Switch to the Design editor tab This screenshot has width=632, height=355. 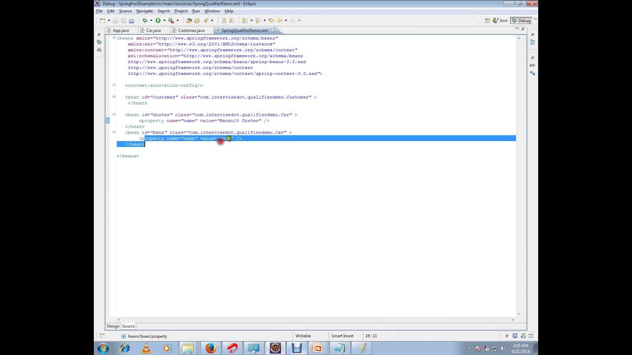pos(113,326)
